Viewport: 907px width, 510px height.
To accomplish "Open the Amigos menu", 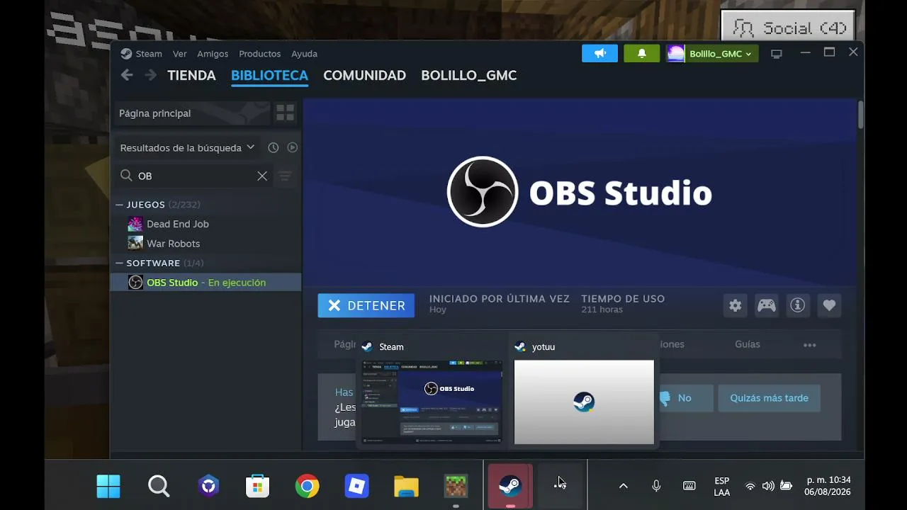I will point(213,54).
